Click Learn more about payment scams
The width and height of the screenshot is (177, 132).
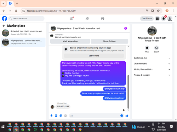click(94, 56)
